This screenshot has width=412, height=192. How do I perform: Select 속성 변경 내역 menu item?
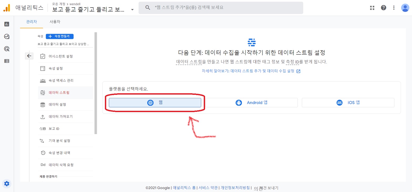[65, 153]
